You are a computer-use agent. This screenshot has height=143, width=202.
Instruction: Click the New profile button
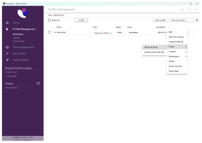tap(160, 20)
